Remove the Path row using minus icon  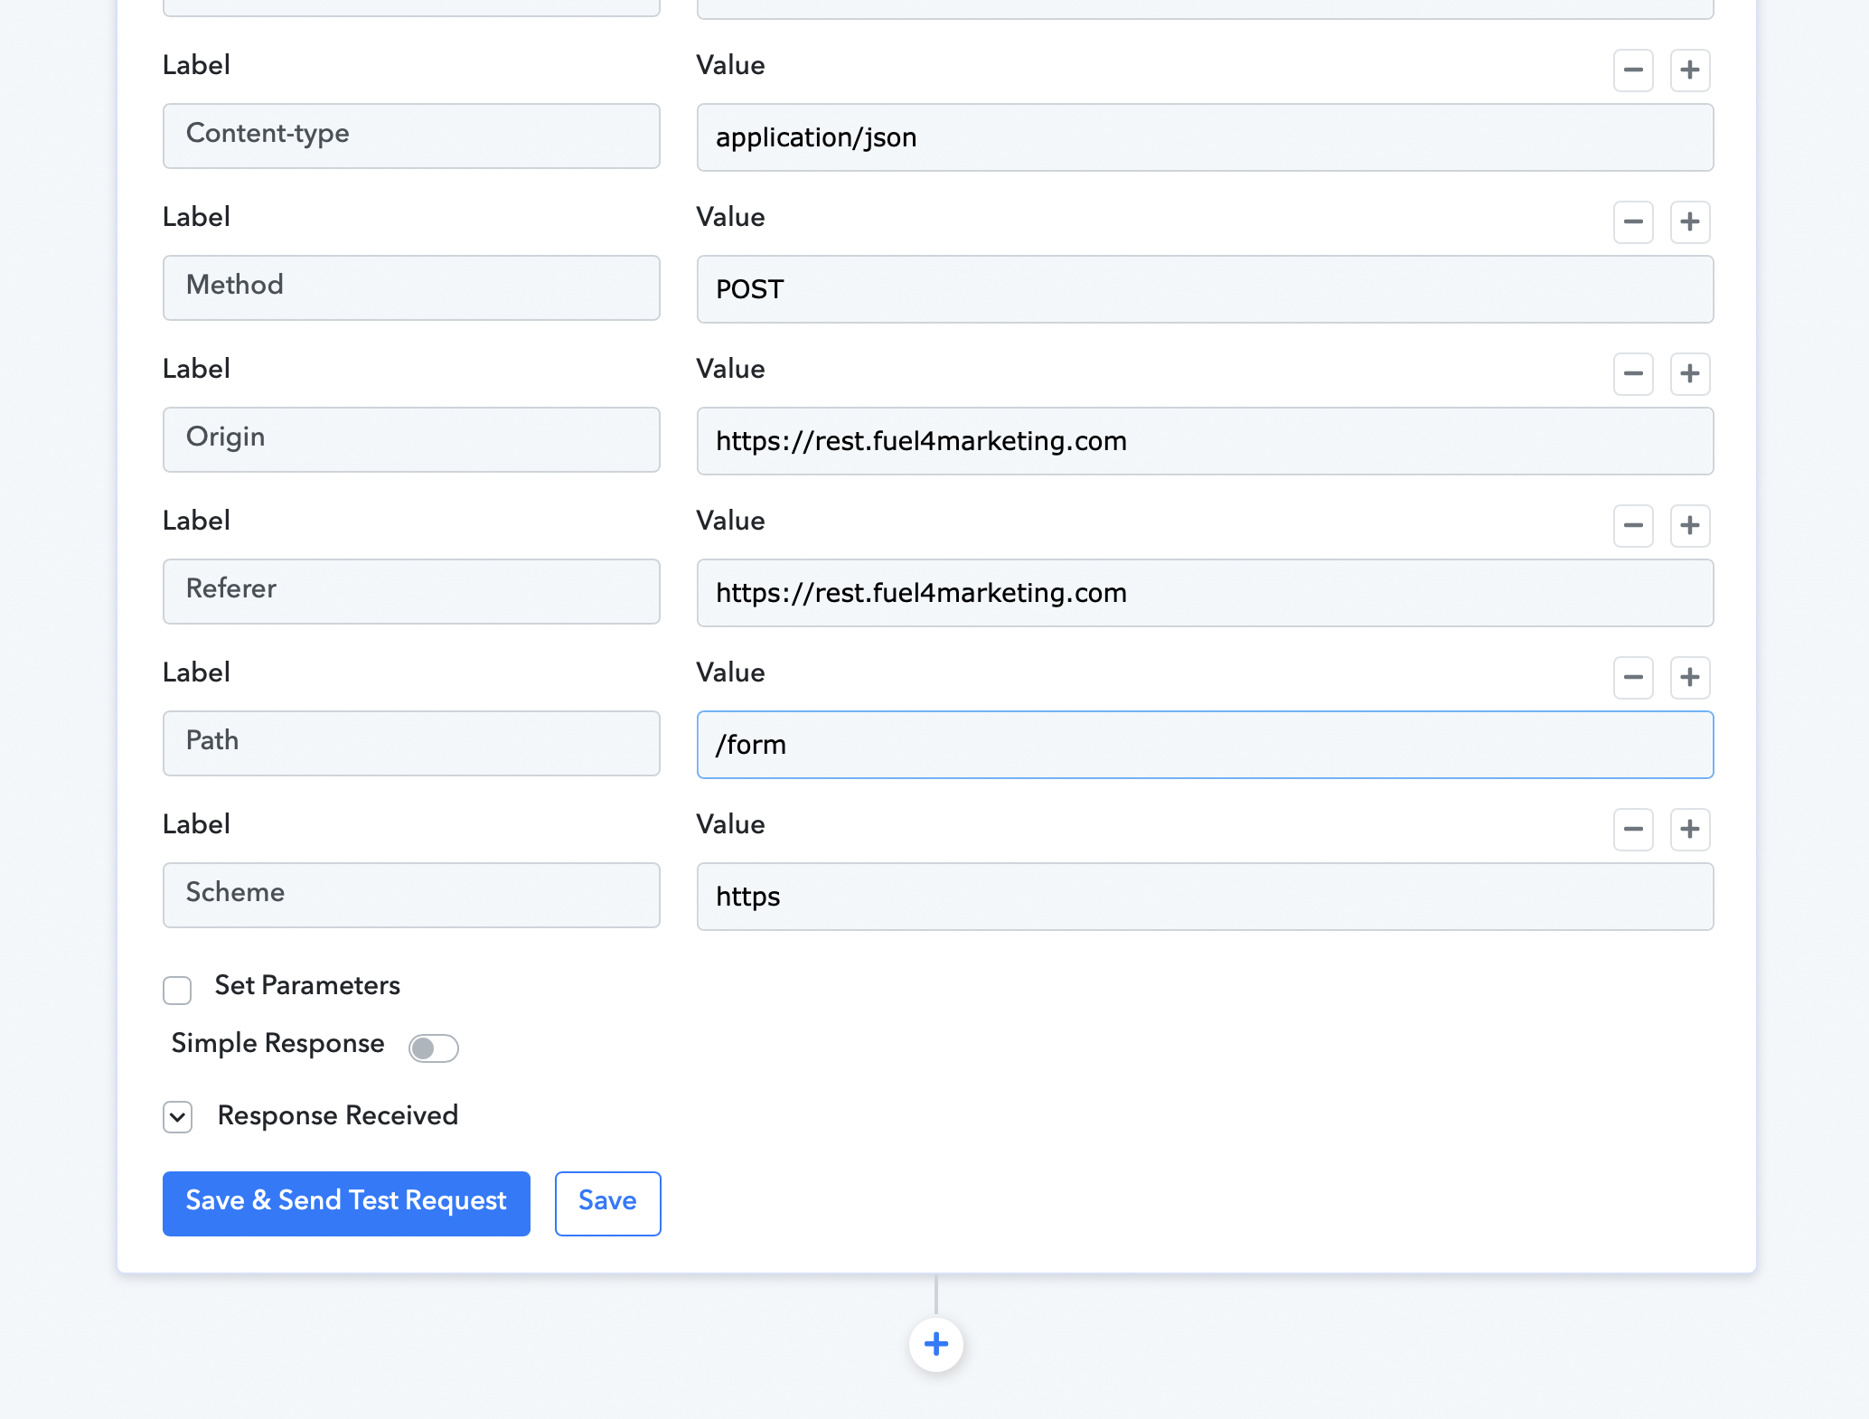point(1633,678)
